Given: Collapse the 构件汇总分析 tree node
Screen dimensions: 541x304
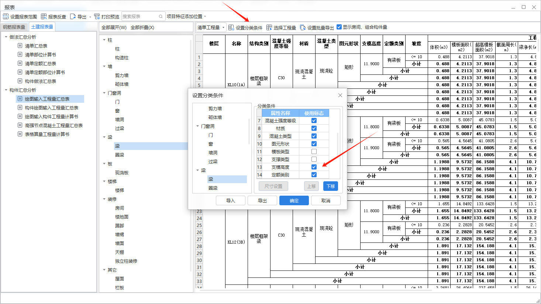Looking at the screenshot, I should coord(6,90).
